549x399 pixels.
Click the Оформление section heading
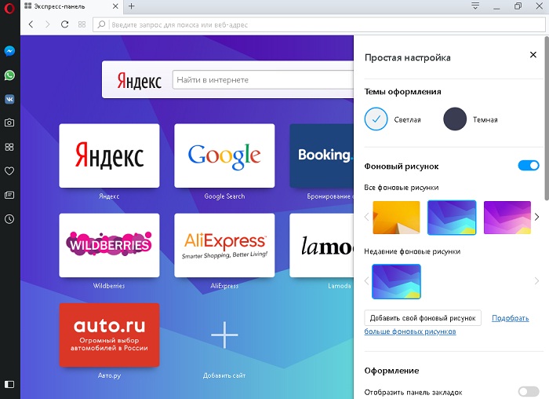[391, 371]
